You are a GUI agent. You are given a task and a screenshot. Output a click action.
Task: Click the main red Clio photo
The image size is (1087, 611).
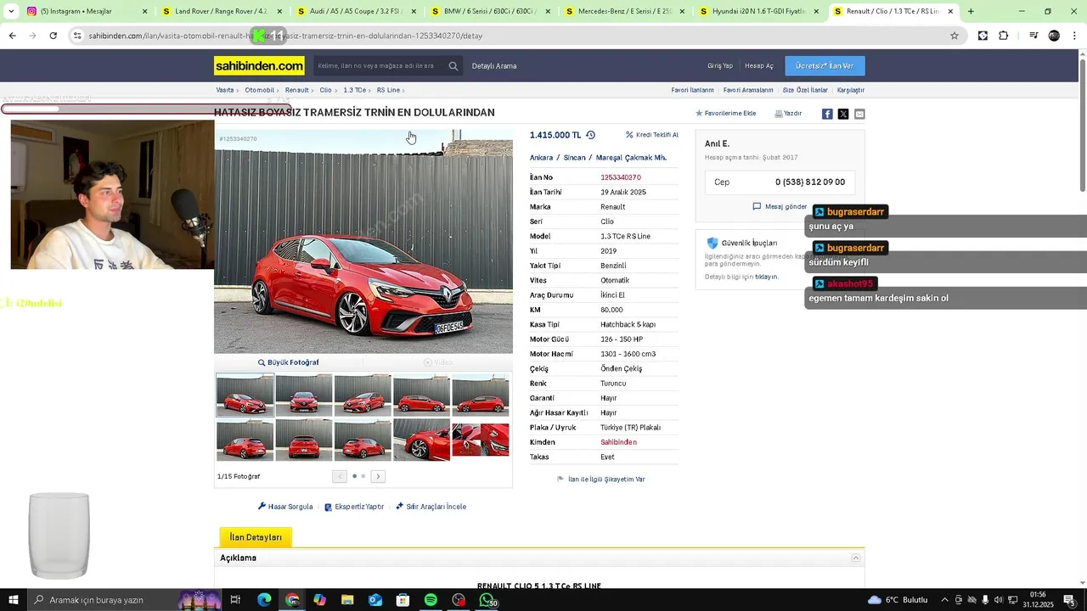pos(363,241)
